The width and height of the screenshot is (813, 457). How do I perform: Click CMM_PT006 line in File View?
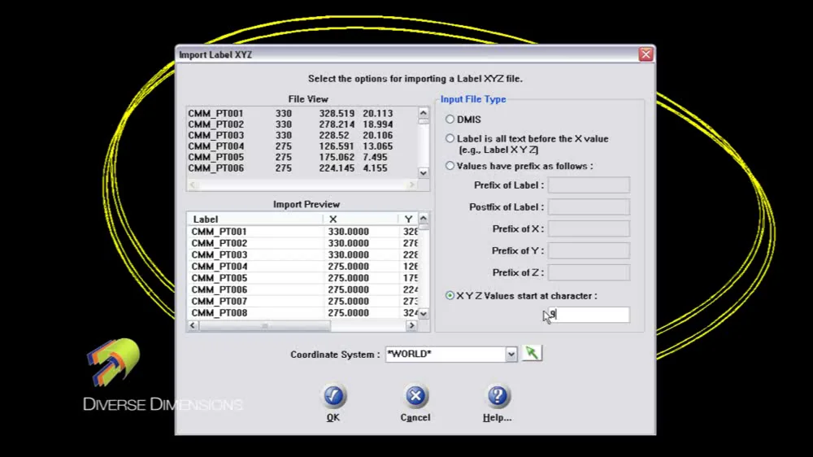[290, 168]
